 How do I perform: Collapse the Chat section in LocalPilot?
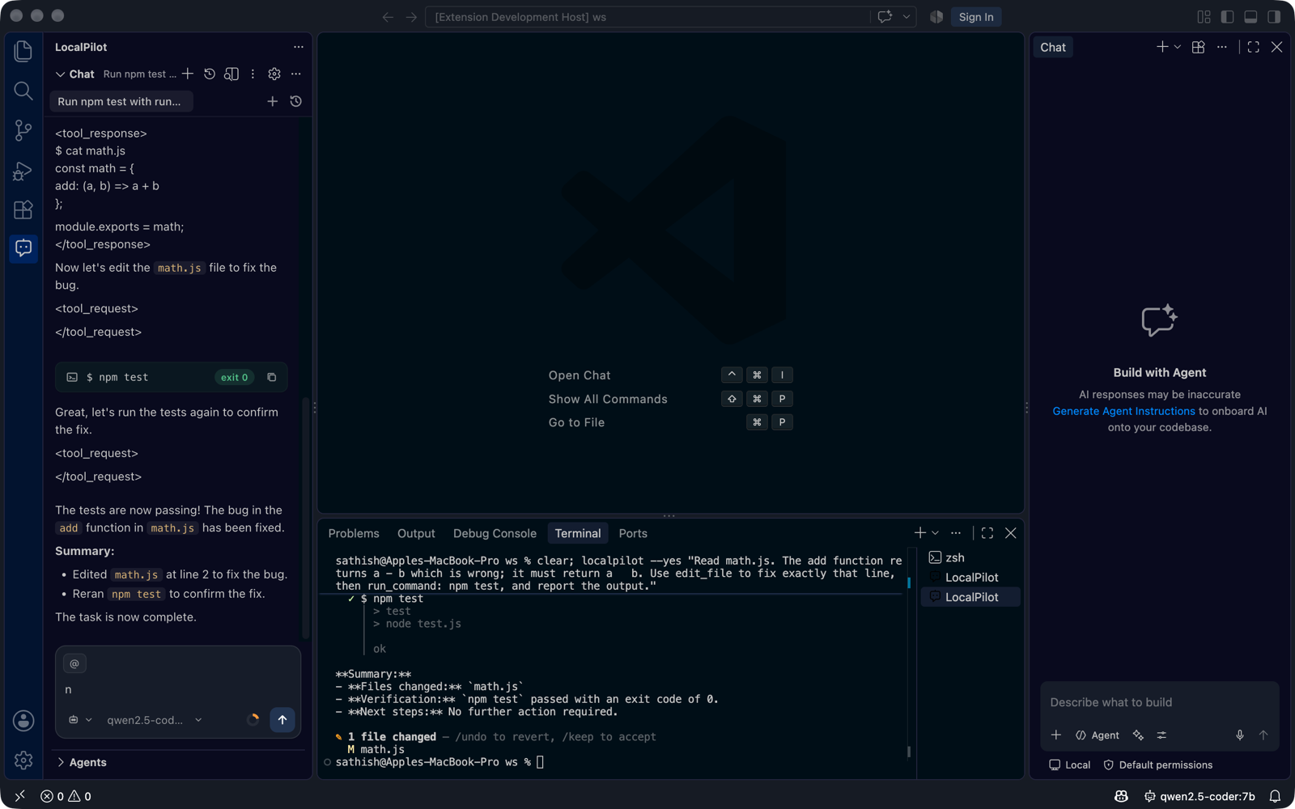pos(60,74)
